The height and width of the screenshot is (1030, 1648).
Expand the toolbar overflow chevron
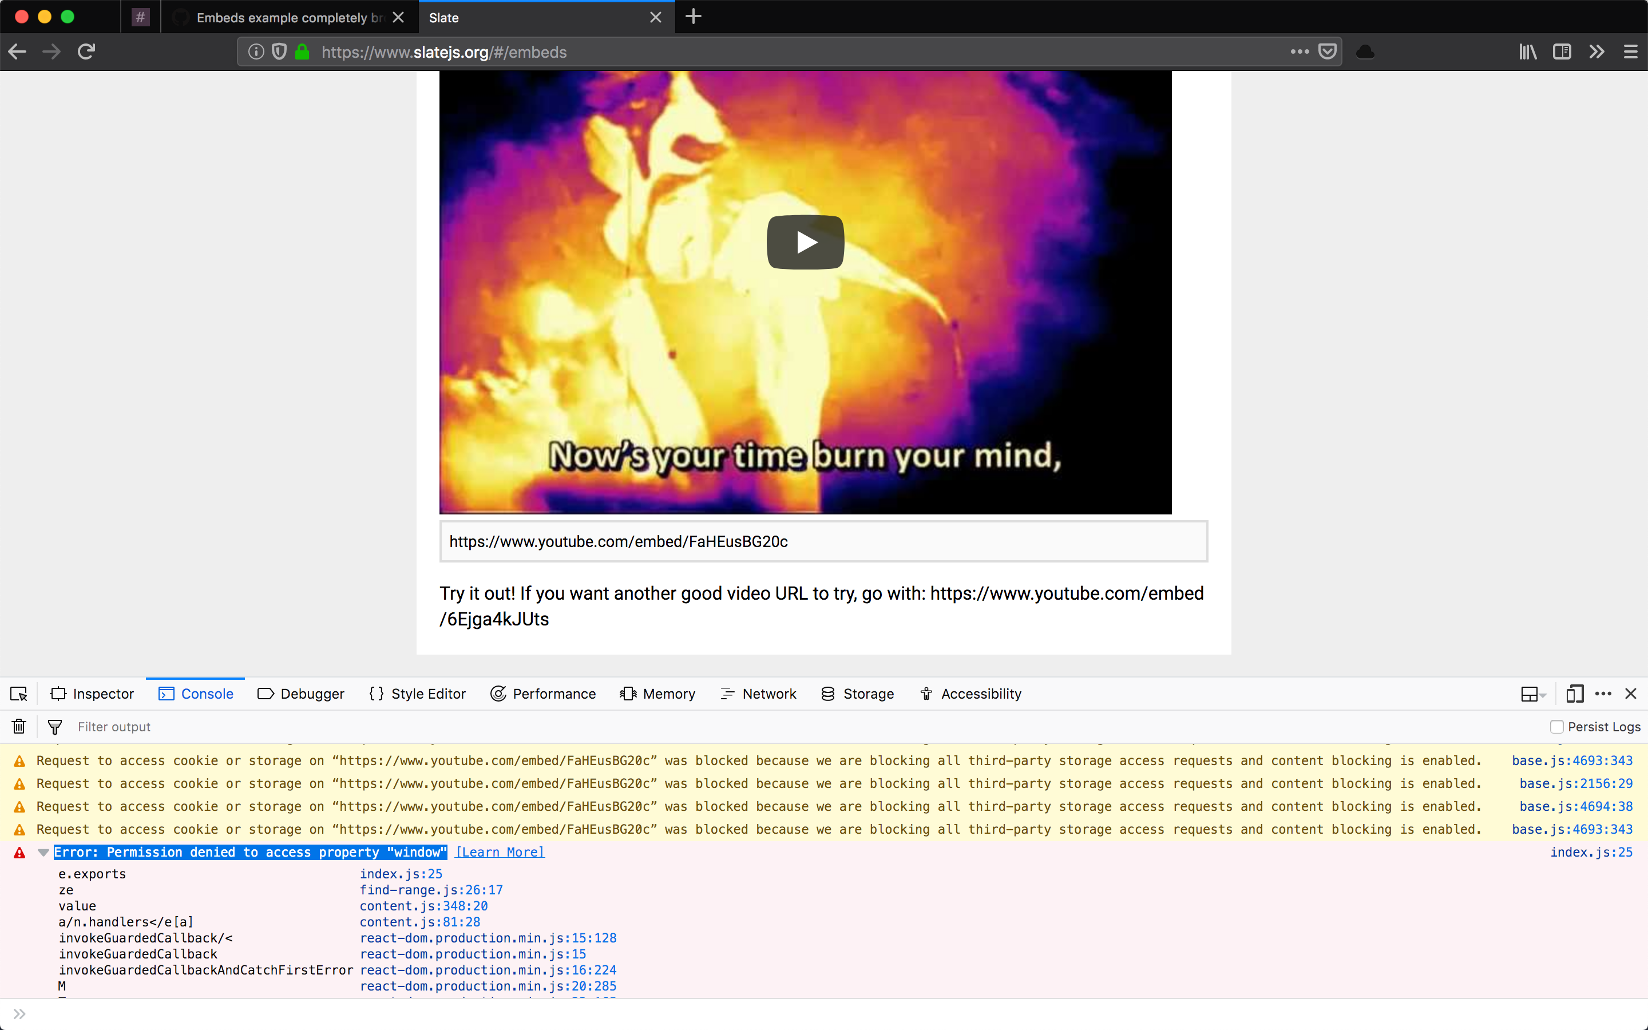(1596, 51)
